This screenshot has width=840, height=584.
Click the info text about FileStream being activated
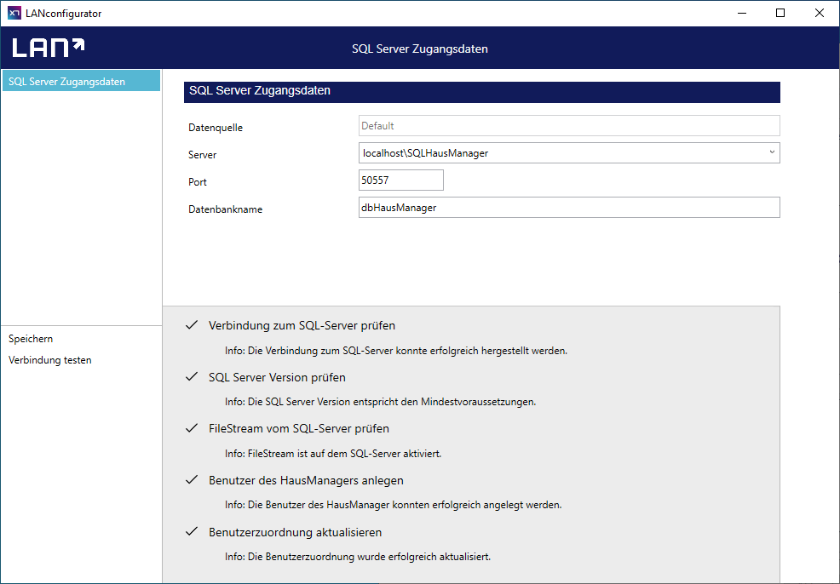pos(333,453)
